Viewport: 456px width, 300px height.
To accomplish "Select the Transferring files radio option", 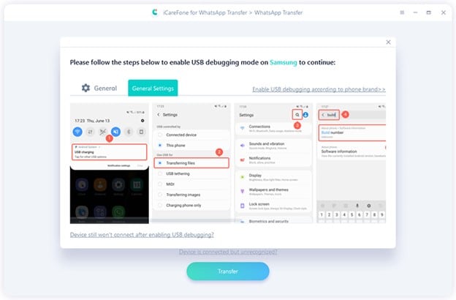I will coord(191,163).
